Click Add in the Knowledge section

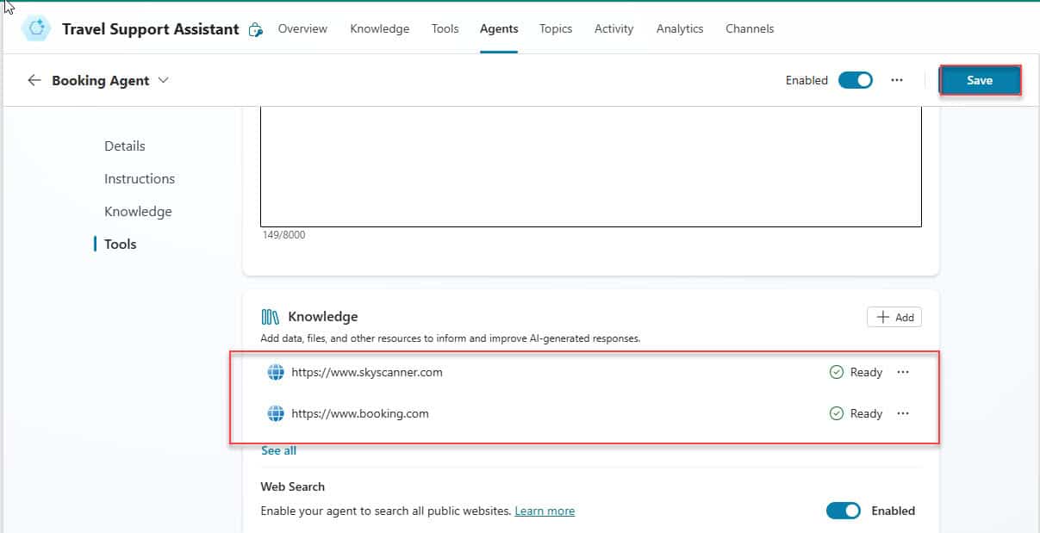point(894,317)
